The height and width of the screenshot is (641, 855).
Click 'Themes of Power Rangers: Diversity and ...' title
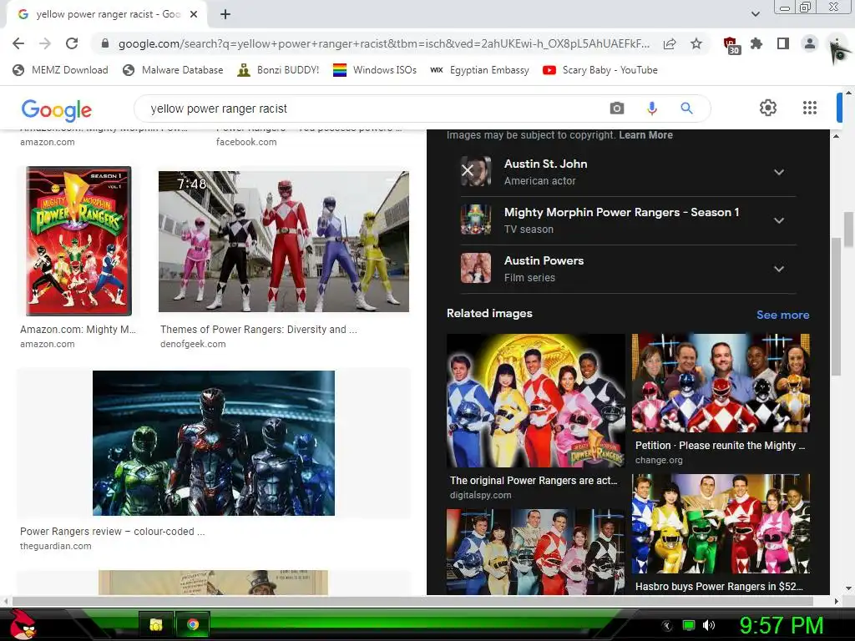(259, 330)
